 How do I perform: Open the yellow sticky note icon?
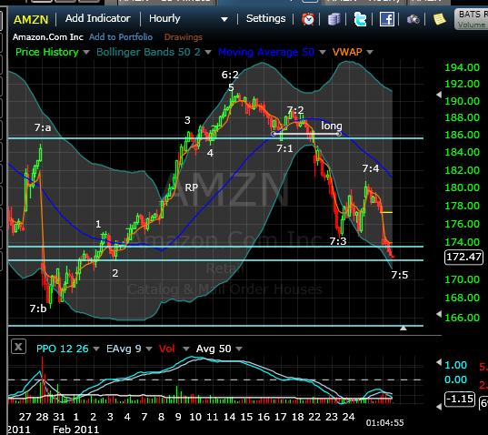point(440,19)
